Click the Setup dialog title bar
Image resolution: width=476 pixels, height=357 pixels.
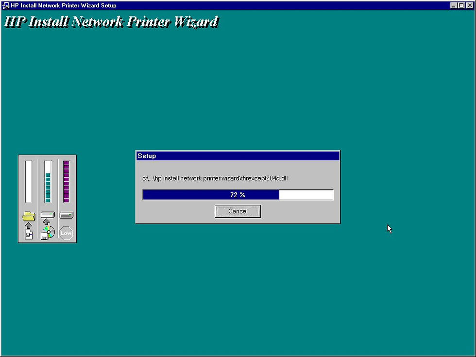click(238, 156)
